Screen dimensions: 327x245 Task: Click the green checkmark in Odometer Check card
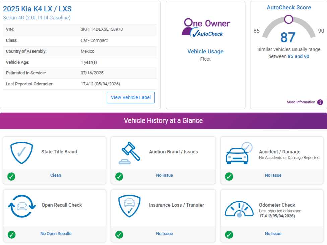tap(229, 235)
